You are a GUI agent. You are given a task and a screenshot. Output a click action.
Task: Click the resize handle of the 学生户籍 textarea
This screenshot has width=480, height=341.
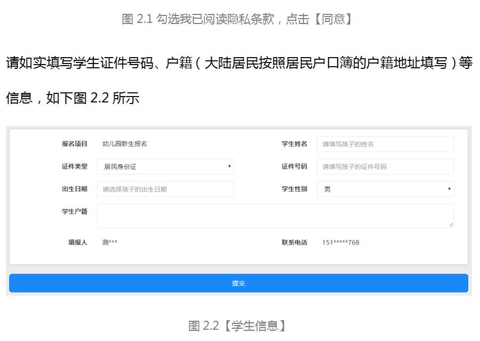coord(452,225)
